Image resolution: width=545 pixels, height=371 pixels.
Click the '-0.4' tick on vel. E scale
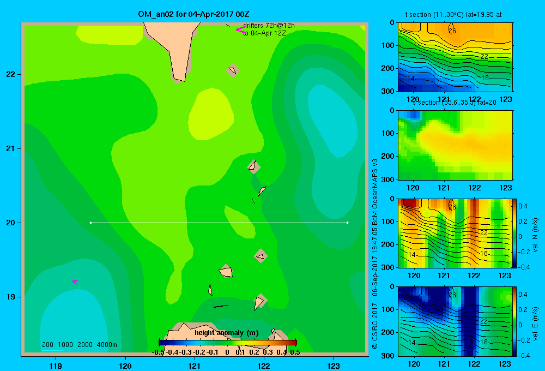coord(523,355)
